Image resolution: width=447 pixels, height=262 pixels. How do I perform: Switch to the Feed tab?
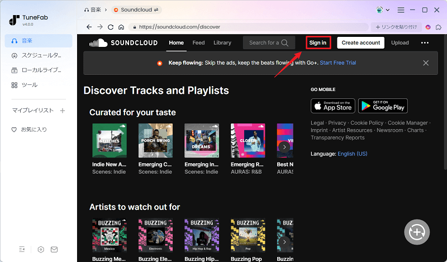pyautogui.click(x=198, y=42)
